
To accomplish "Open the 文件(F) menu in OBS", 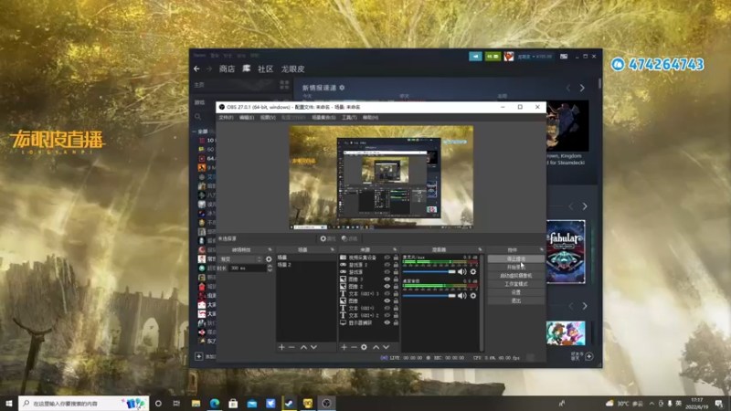I will pos(226,118).
